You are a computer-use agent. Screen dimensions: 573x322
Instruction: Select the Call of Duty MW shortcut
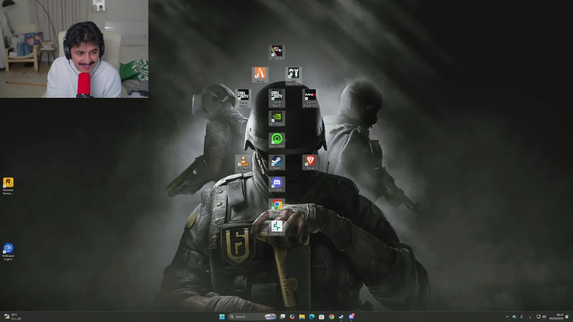[310, 98]
